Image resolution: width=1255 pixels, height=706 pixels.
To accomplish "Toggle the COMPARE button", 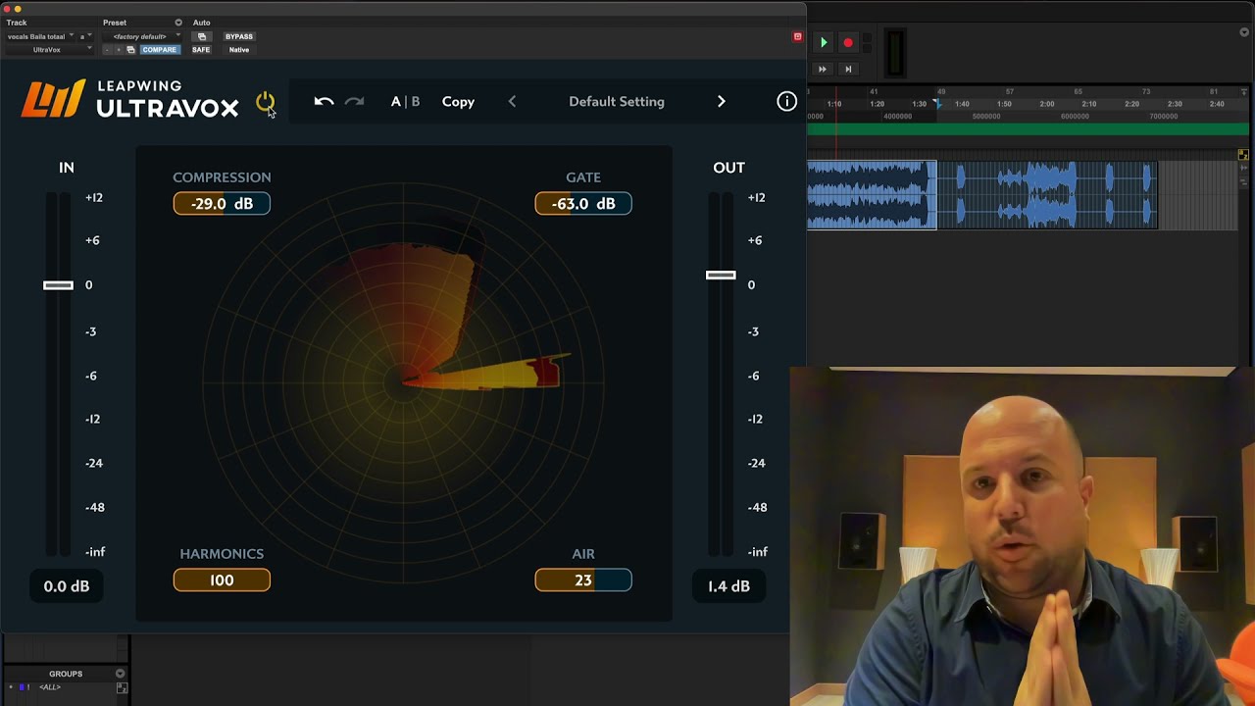I will click(159, 49).
